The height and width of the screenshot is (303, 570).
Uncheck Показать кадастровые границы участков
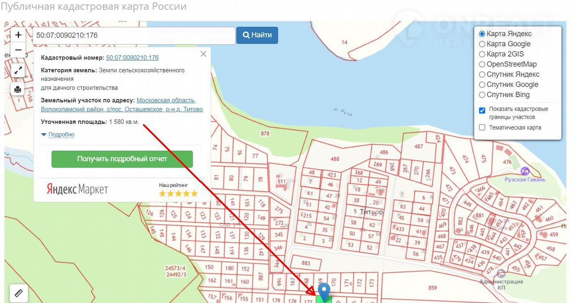(x=482, y=110)
